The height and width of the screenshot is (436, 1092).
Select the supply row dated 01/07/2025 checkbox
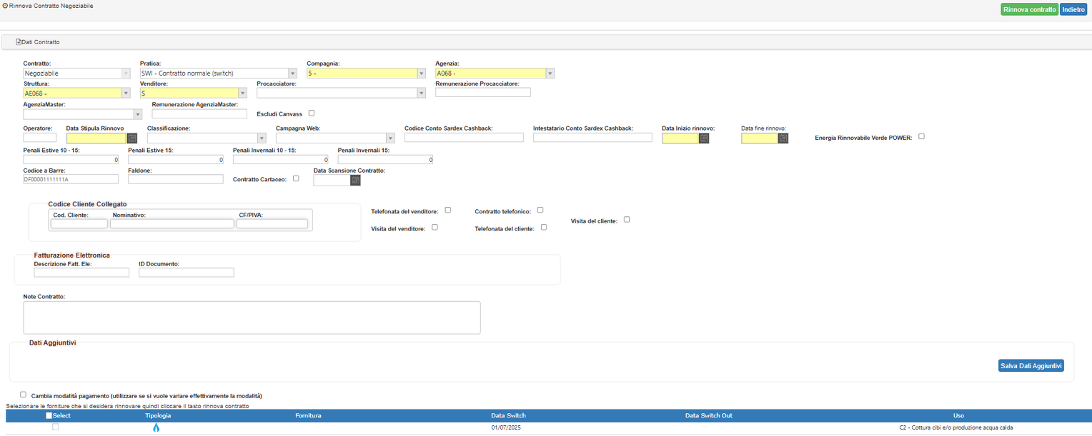[x=56, y=427]
